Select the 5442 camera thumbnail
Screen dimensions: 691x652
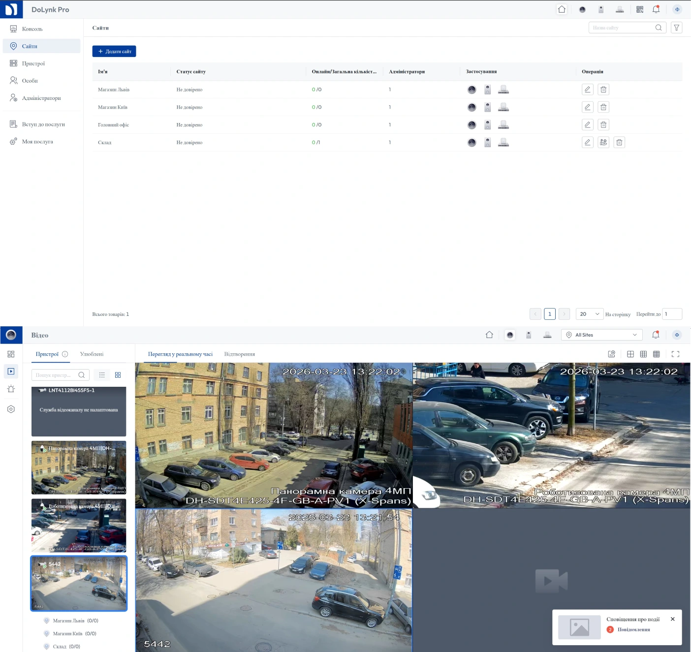click(x=78, y=584)
